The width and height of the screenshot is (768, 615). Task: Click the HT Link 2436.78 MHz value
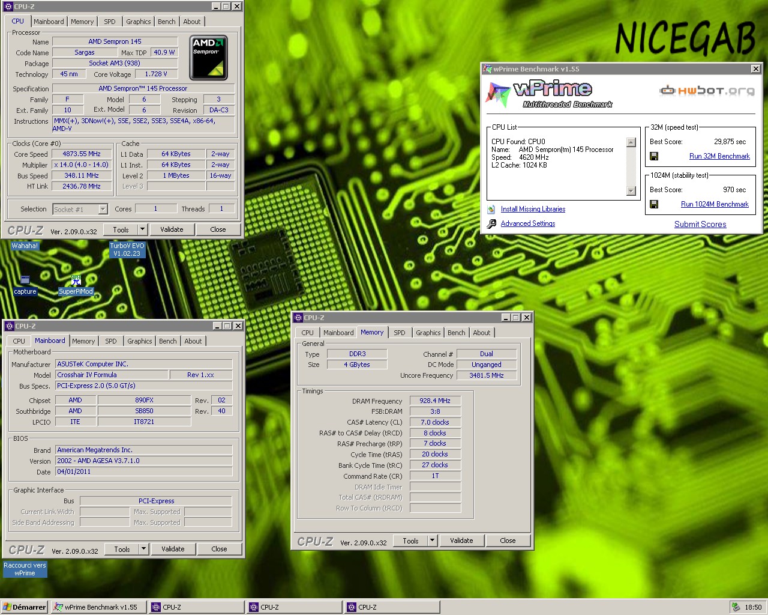pos(82,186)
